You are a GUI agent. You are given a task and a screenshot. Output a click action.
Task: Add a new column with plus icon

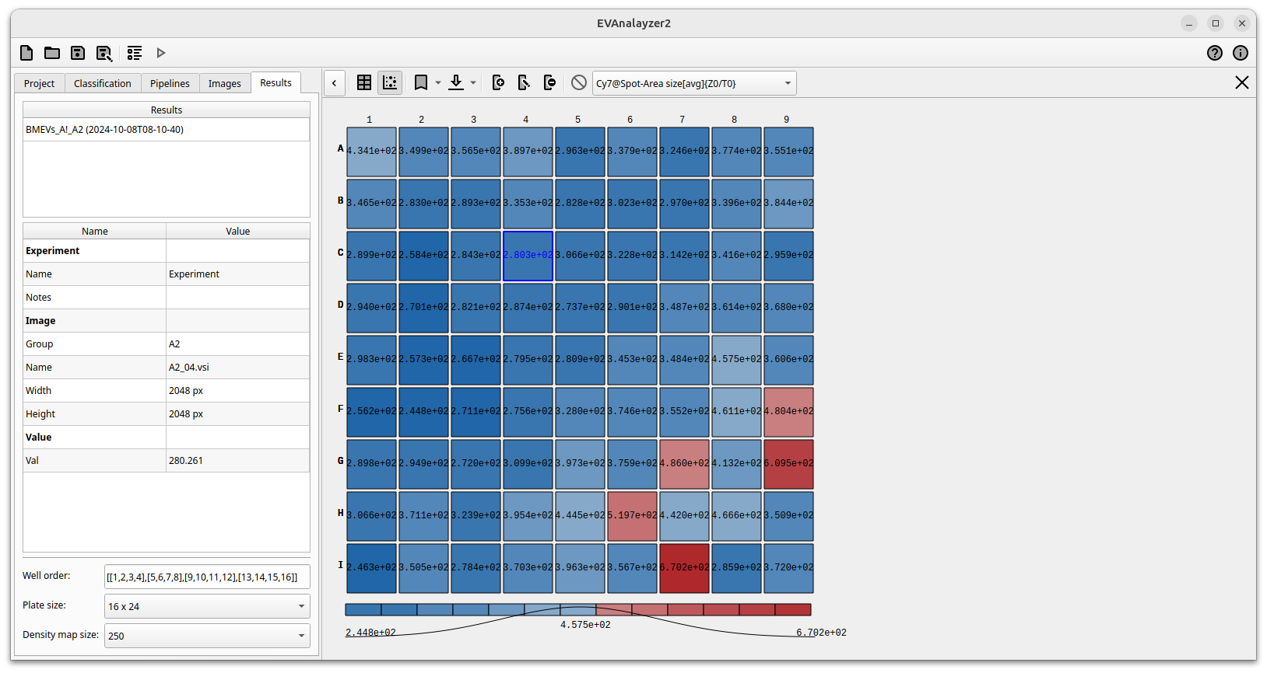(498, 82)
